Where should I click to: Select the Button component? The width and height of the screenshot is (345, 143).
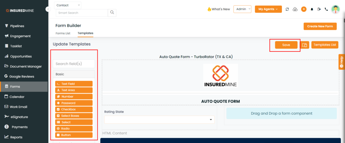[x=74, y=135]
